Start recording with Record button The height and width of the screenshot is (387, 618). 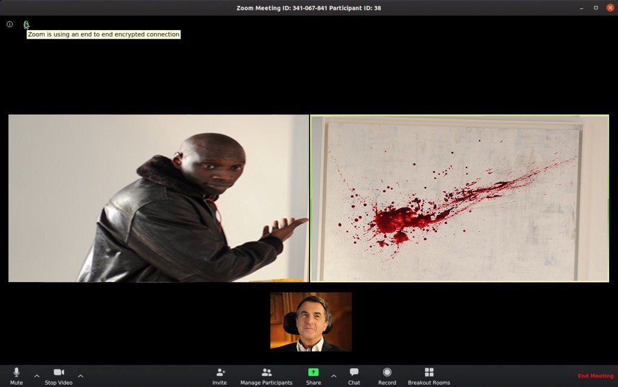(387, 376)
